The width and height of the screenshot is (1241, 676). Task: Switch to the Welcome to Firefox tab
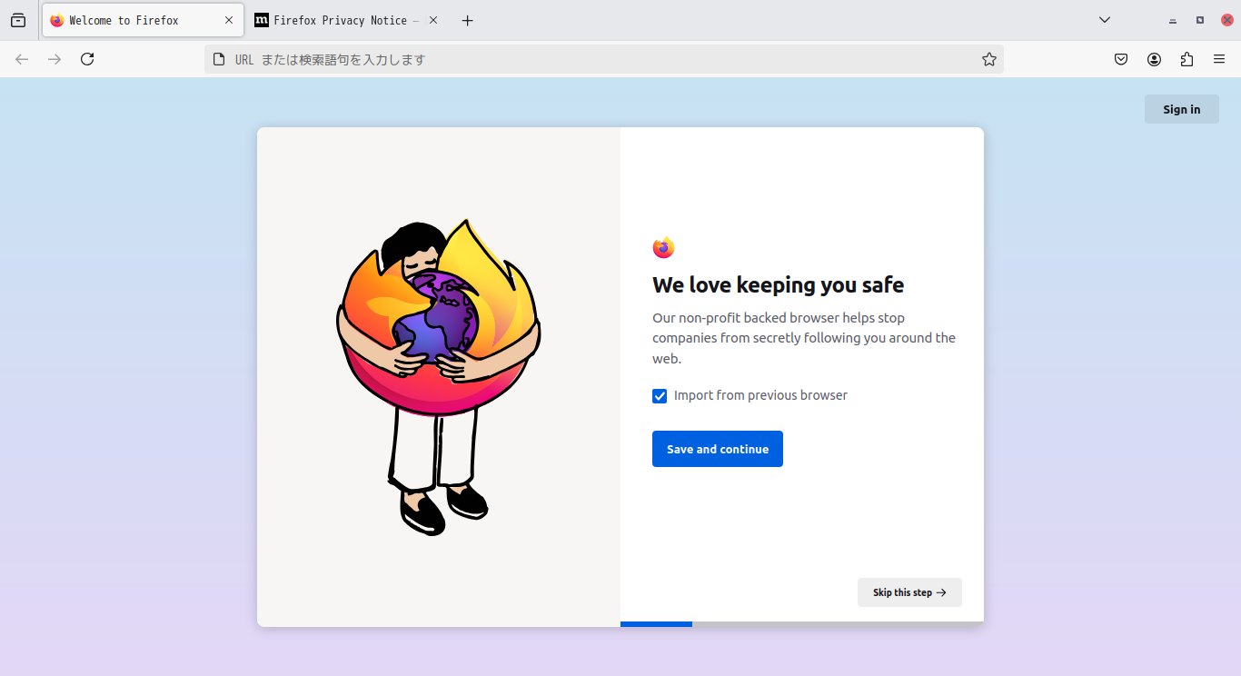pos(141,20)
